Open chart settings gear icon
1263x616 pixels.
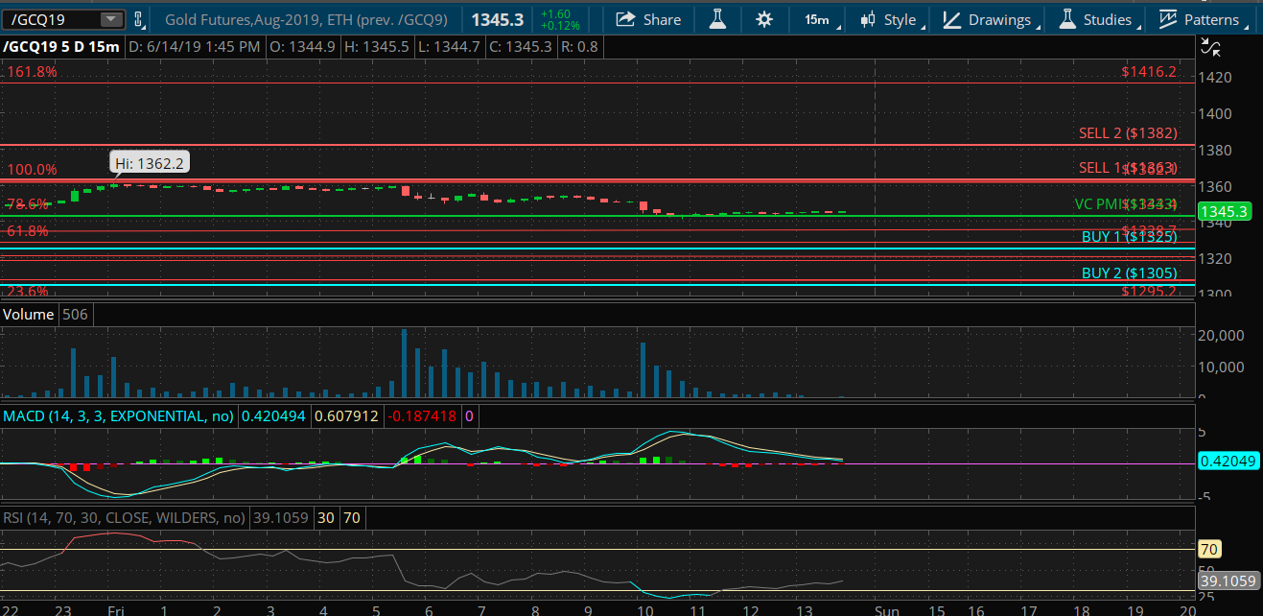click(763, 19)
